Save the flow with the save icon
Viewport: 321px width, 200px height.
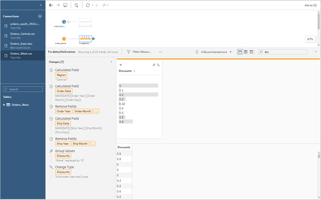65,5
